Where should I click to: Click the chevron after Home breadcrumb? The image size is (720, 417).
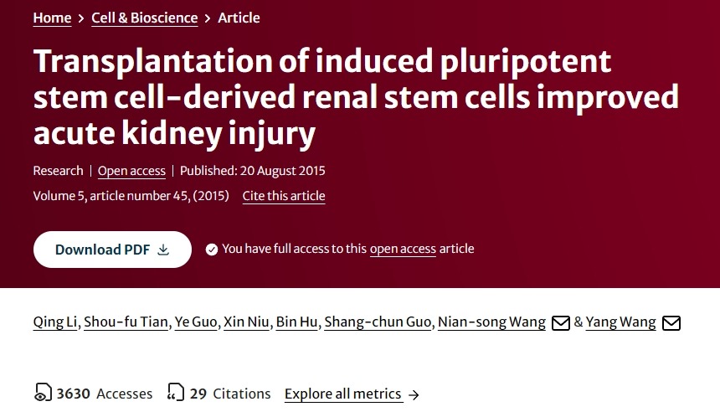[x=81, y=18]
